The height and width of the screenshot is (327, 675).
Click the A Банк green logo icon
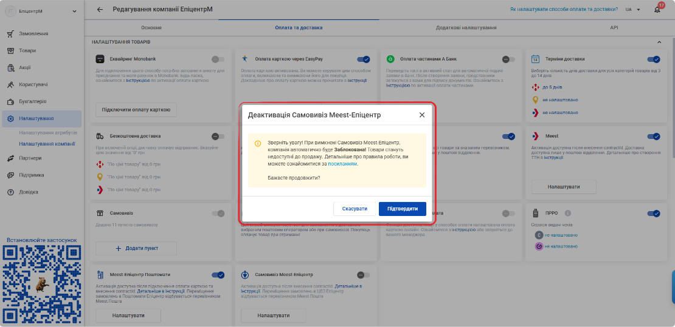[390, 58]
